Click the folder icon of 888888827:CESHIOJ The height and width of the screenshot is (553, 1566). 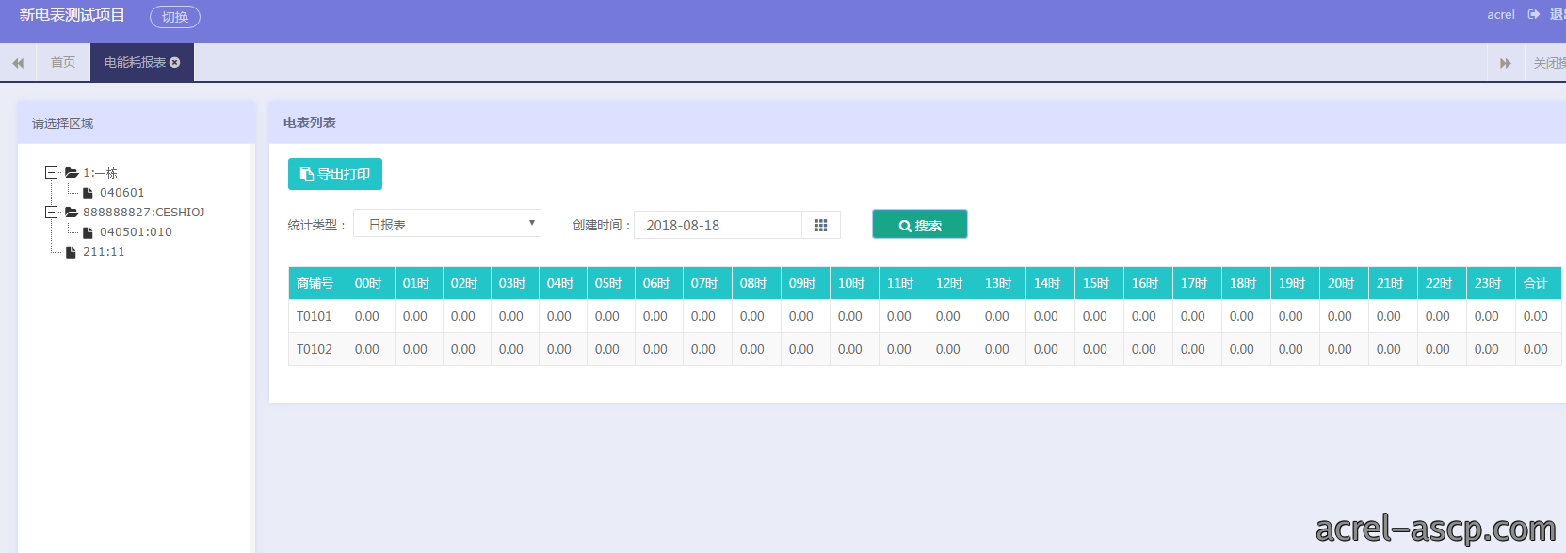(x=72, y=213)
